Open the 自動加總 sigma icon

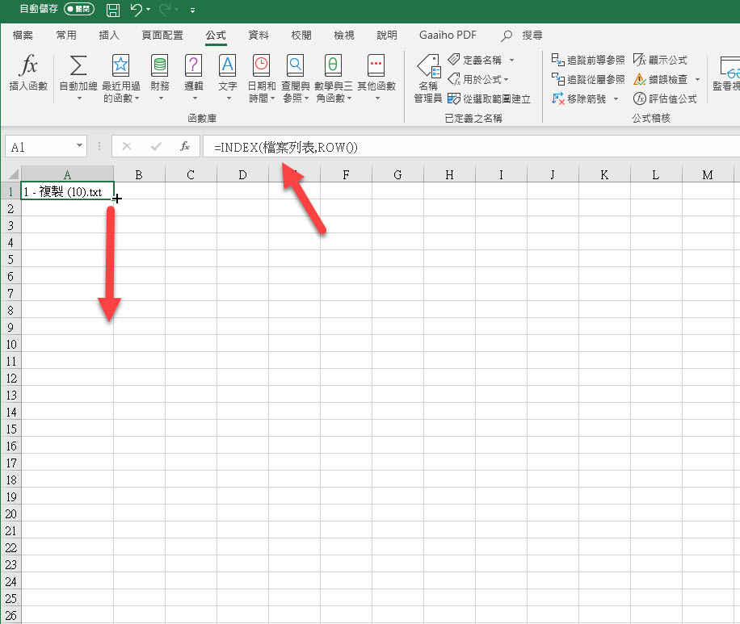(78, 66)
